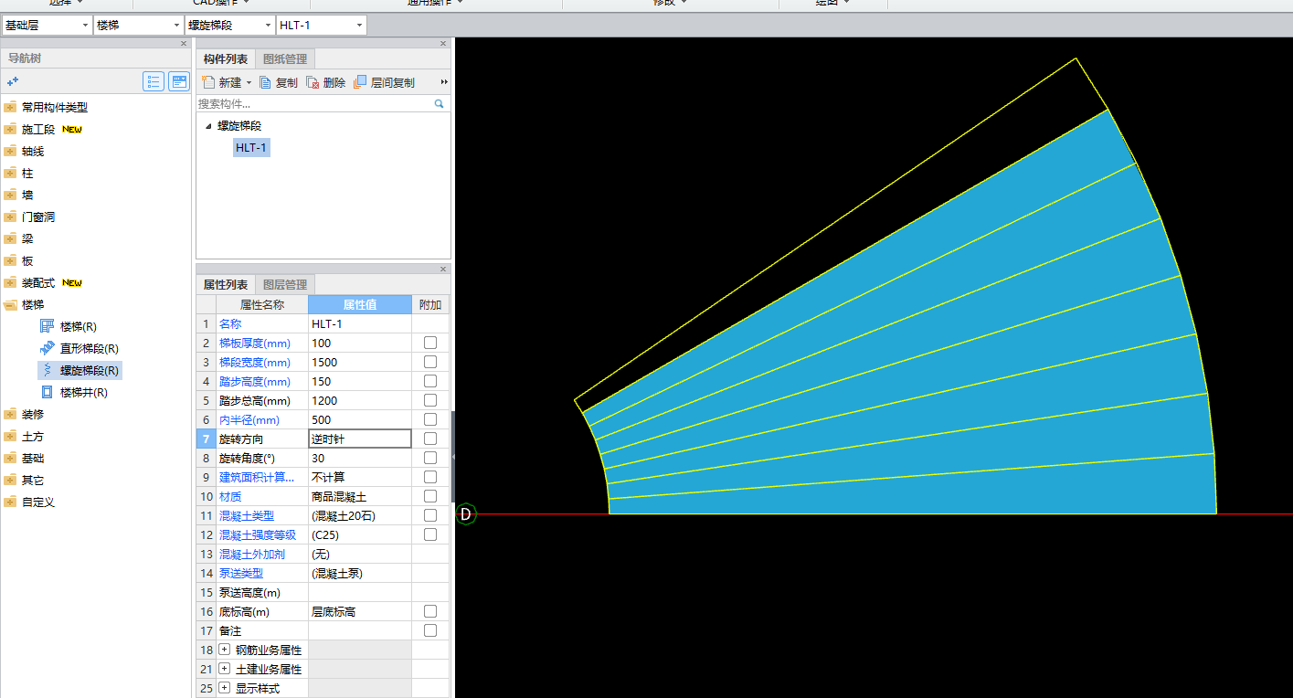1293x698 pixels.
Task: Switch to the 图纸管理 tab
Action: point(285,58)
